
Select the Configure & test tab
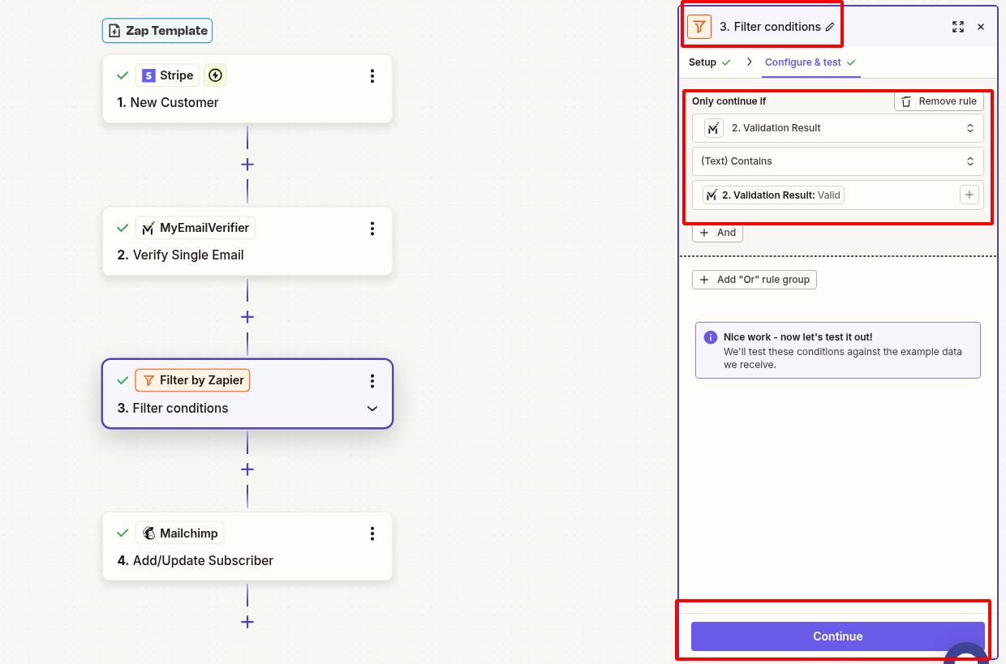coord(804,62)
